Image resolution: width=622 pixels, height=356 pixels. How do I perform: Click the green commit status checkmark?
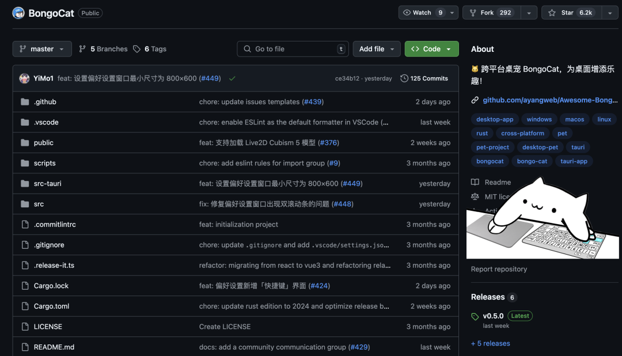pyautogui.click(x=232, y=78)
